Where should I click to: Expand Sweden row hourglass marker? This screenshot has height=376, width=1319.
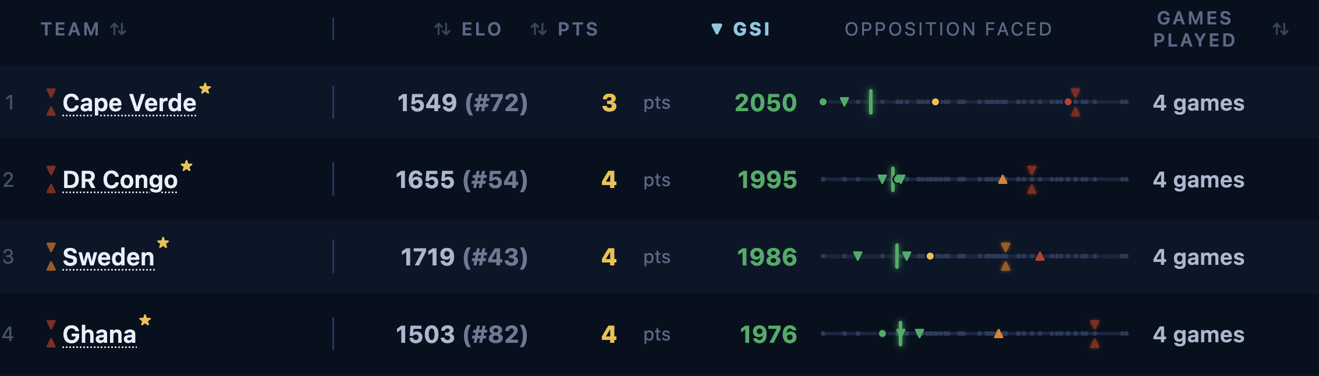coord(51,257)
